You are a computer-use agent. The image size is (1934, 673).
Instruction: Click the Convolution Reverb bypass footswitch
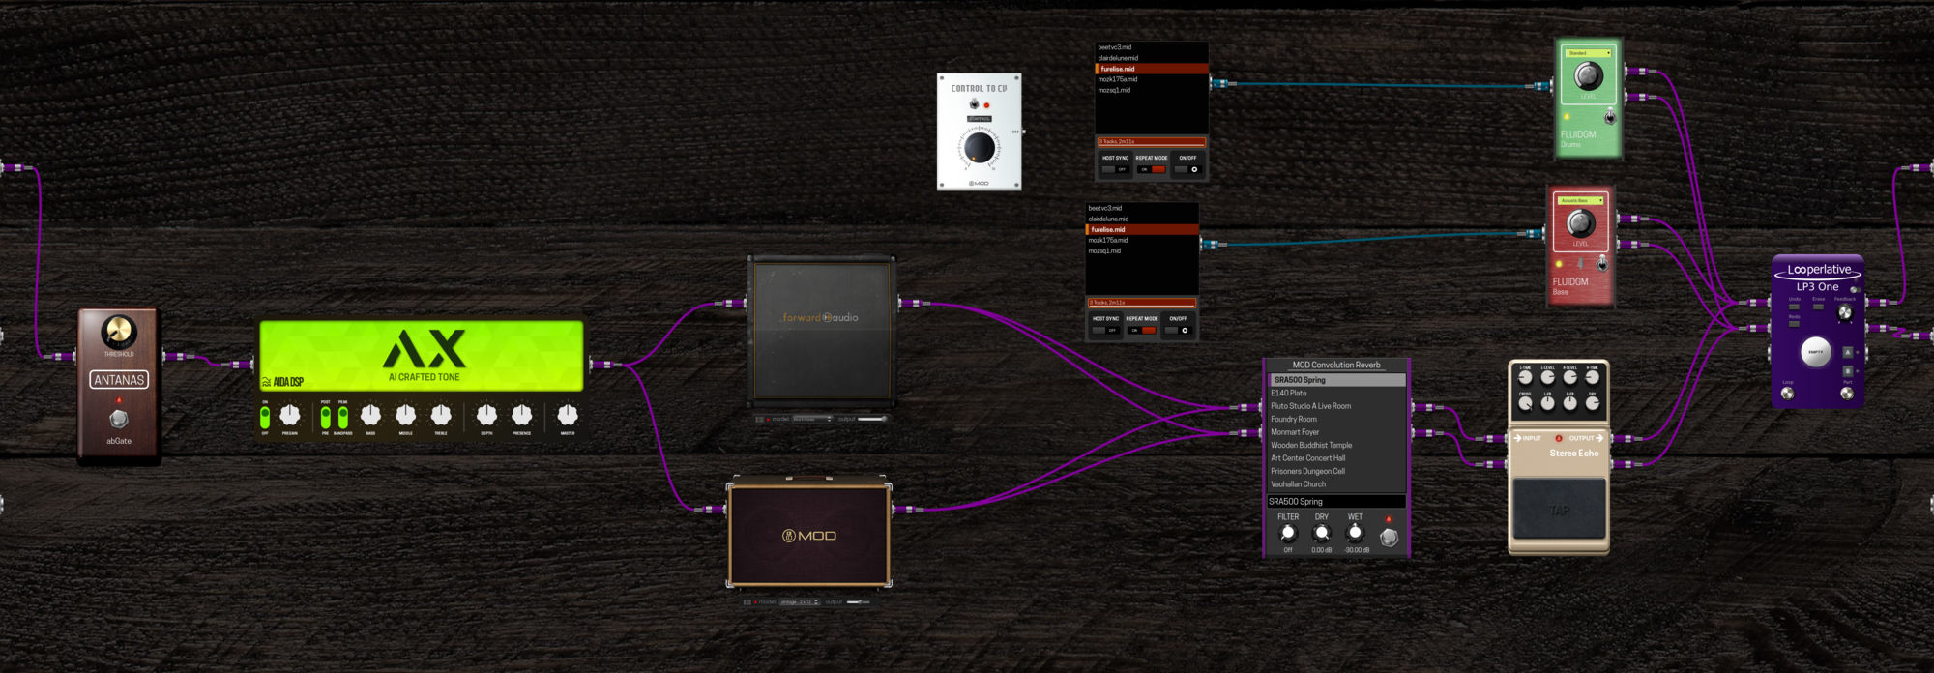coord(1389,537)
